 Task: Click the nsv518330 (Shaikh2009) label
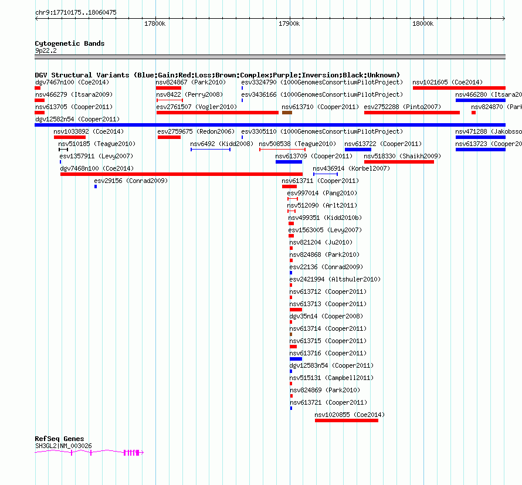(x=402, y=156)
